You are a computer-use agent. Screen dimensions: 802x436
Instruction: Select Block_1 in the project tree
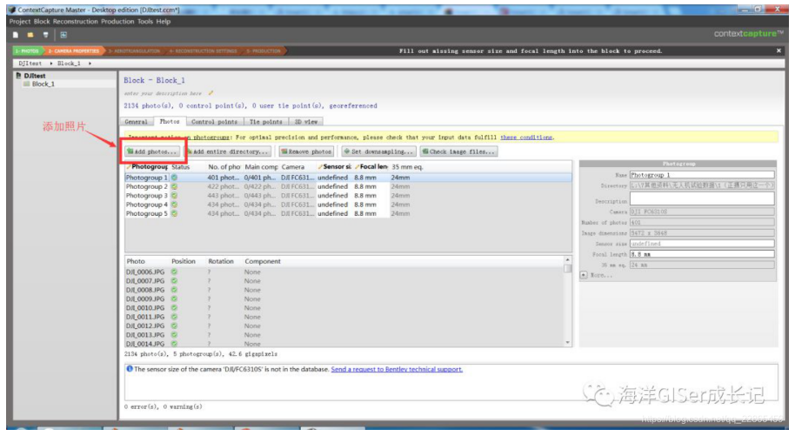tap(43, 84)
